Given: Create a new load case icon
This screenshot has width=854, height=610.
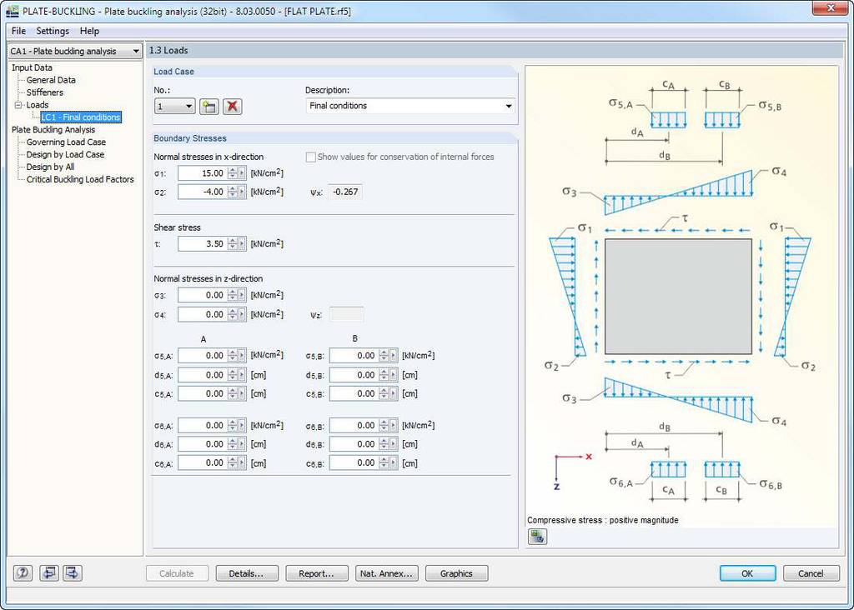Looking at the screenshot, I should click(209, 106).
